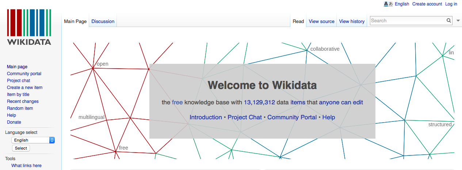
Task: Open the English language select dropdown
Action: pos(33,140)
